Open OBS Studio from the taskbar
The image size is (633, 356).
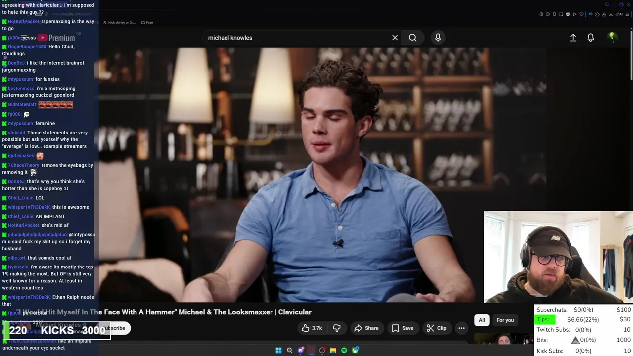click(322, 351)
